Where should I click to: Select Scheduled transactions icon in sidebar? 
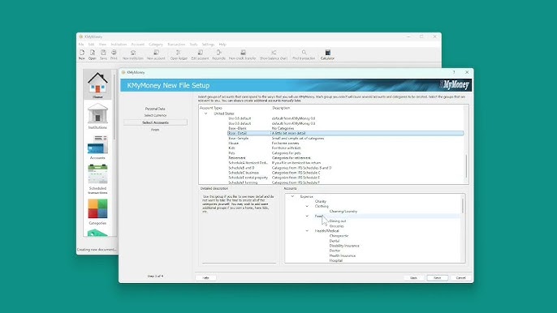point(97,179)
